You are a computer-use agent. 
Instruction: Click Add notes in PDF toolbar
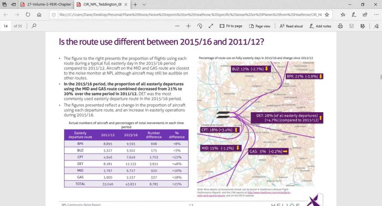click(321, 26)
